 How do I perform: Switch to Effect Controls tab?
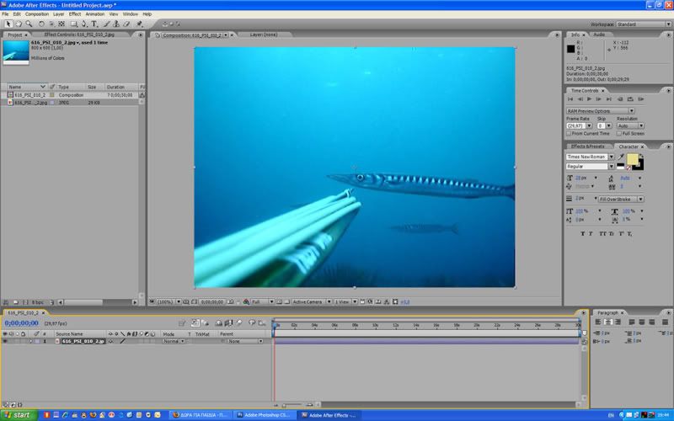click(x=79, y=35)
